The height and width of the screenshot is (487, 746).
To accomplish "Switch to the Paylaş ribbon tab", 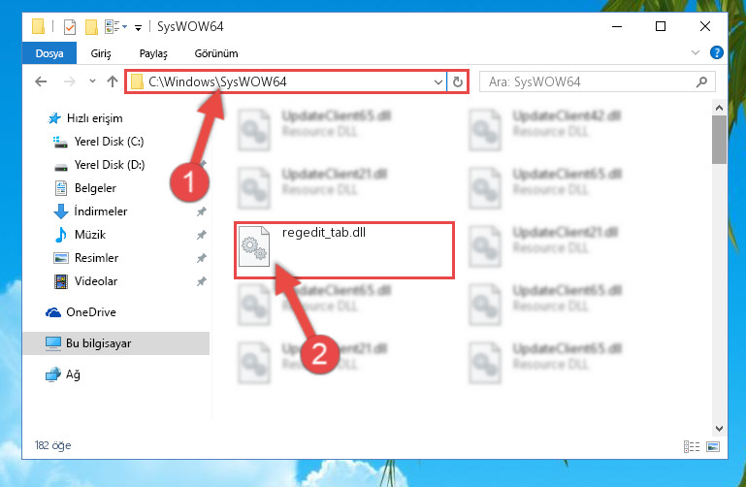I will 153,53.
